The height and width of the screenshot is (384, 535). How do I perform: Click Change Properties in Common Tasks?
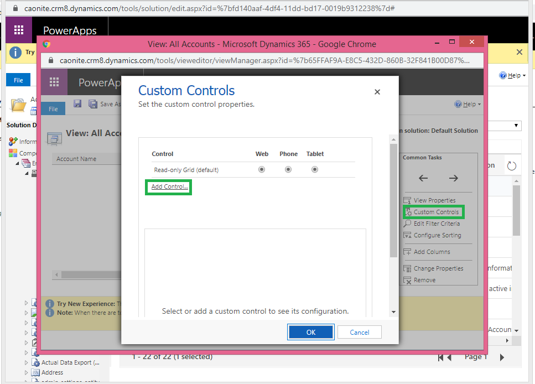point(438,268)
